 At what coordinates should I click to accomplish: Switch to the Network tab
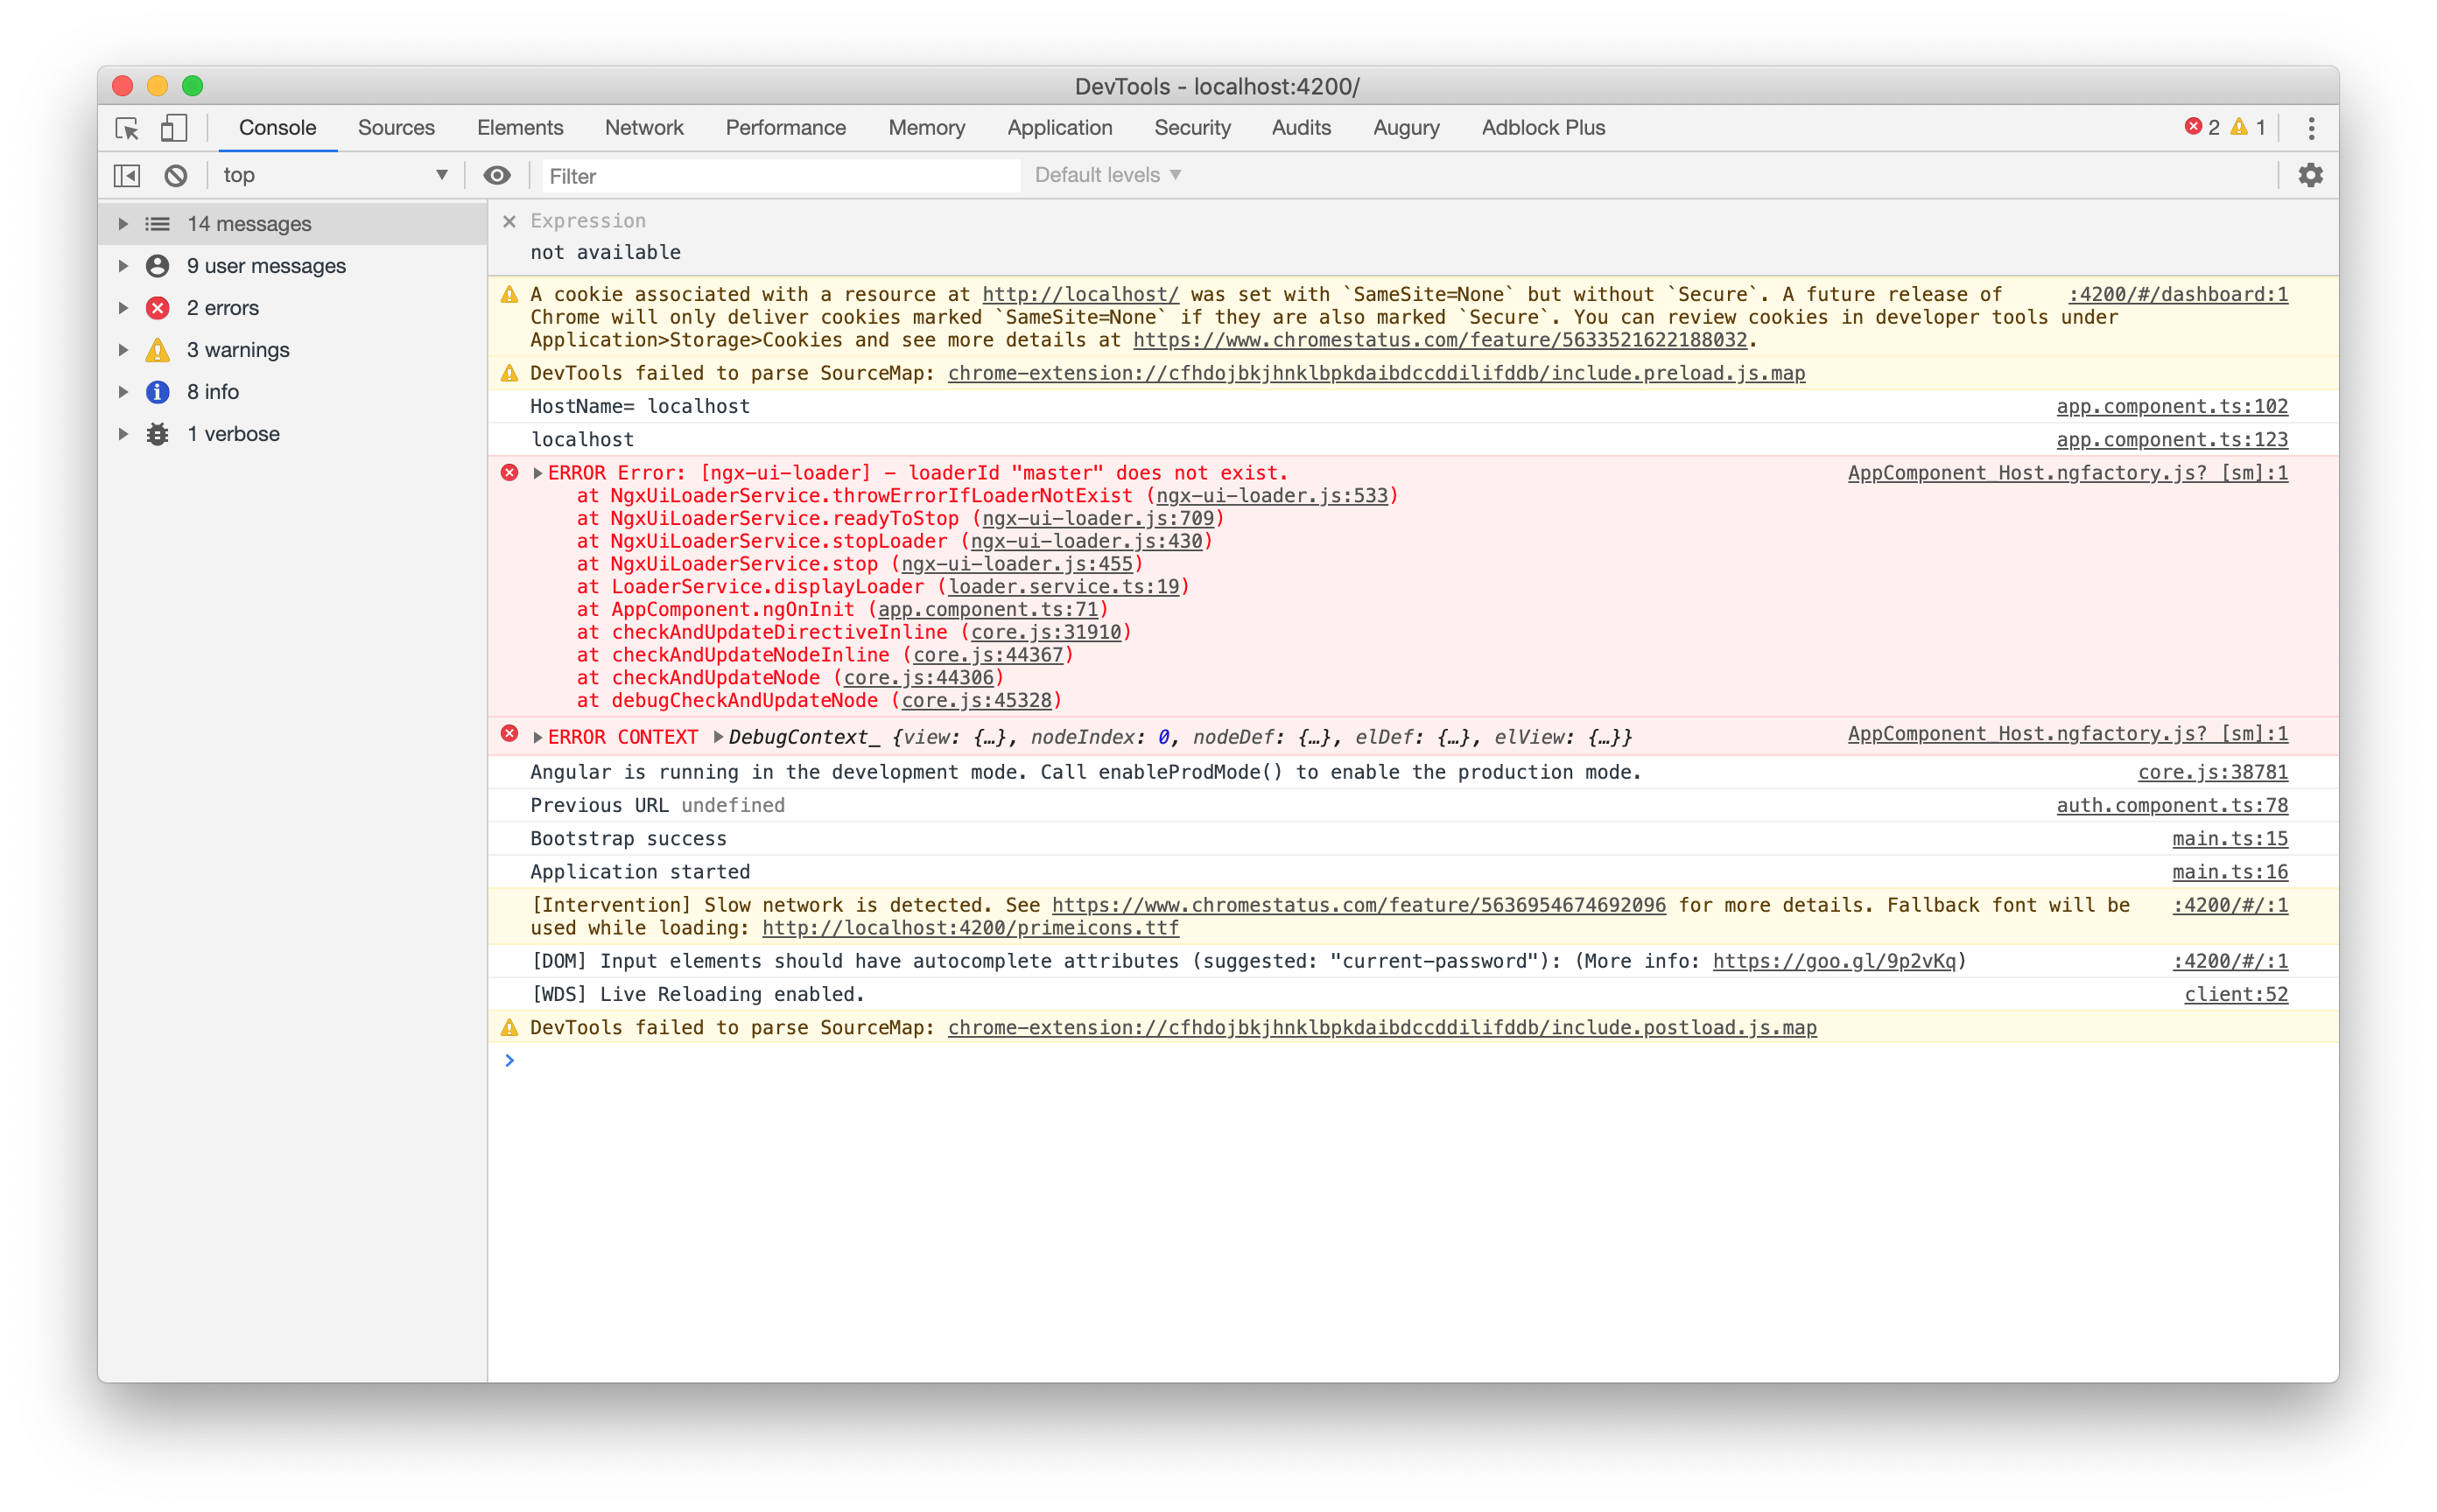644,128
